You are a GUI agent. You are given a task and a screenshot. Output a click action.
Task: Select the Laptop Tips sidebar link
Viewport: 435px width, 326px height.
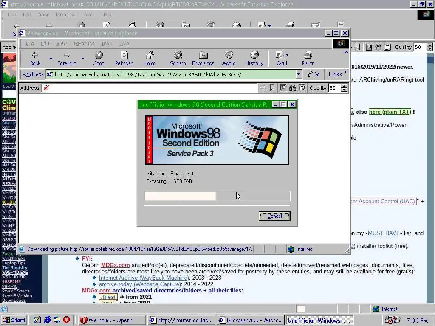point(14,263)
